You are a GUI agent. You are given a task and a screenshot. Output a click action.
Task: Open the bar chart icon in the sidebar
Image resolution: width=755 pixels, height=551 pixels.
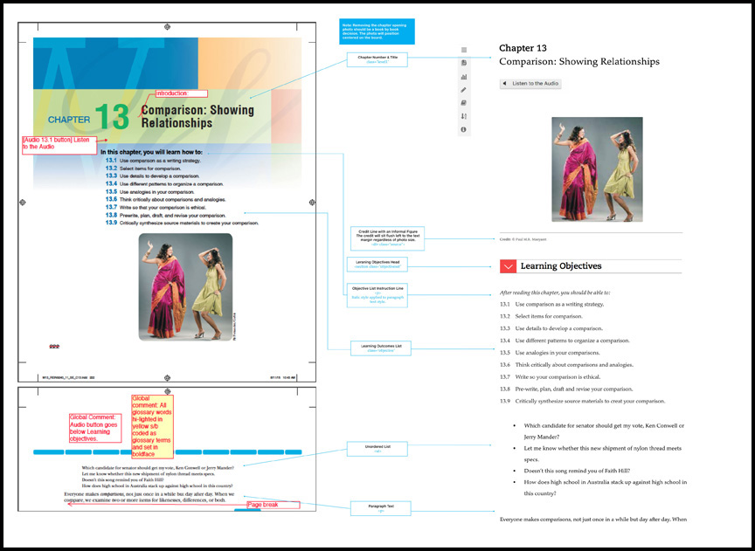pos(464,77)
